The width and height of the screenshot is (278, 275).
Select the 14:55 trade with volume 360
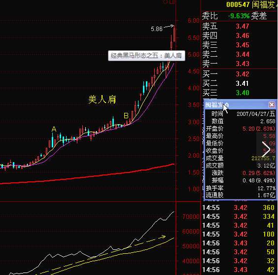[x=239, y=207]
